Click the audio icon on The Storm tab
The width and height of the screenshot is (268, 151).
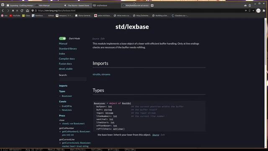point(65,5)
